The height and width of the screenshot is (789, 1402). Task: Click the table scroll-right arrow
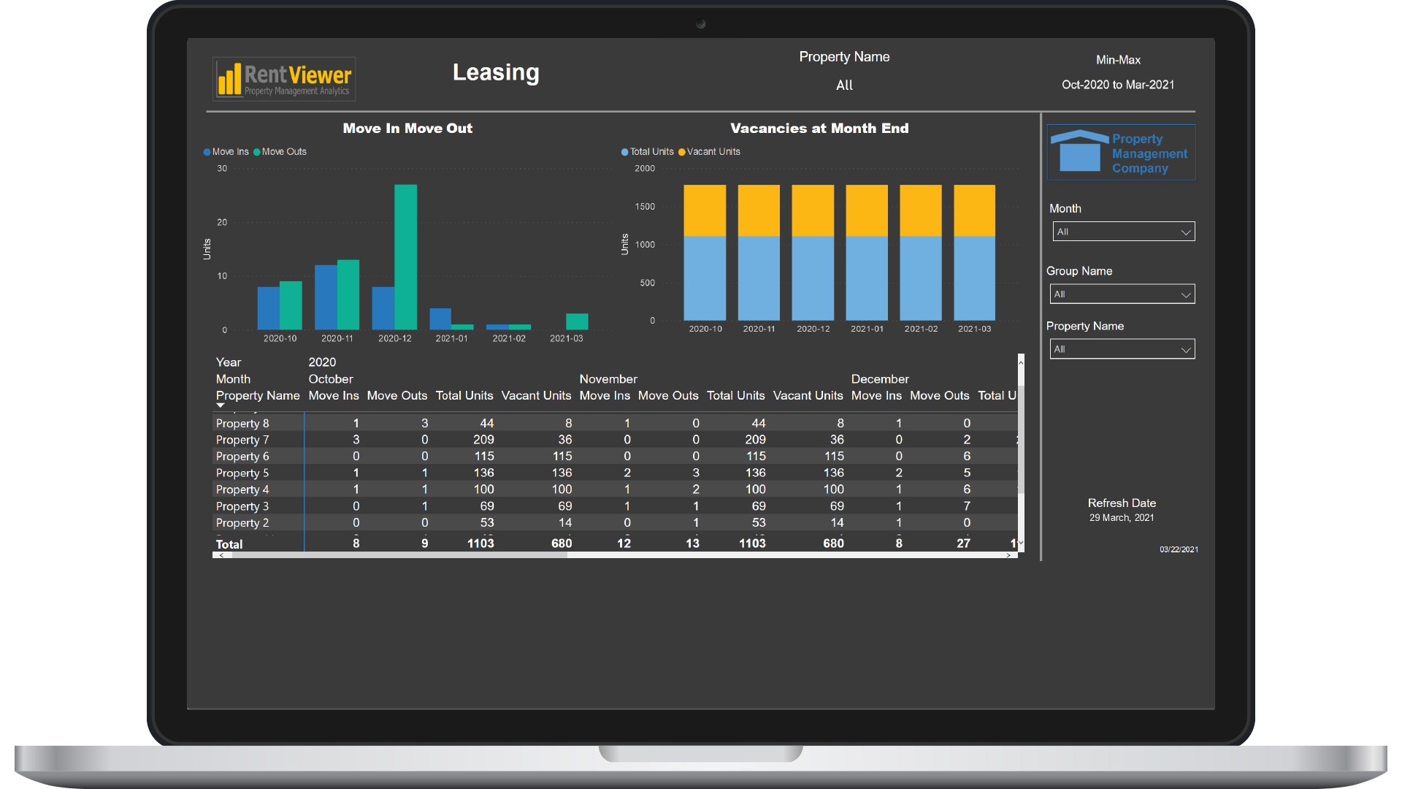coord(1008,556)
